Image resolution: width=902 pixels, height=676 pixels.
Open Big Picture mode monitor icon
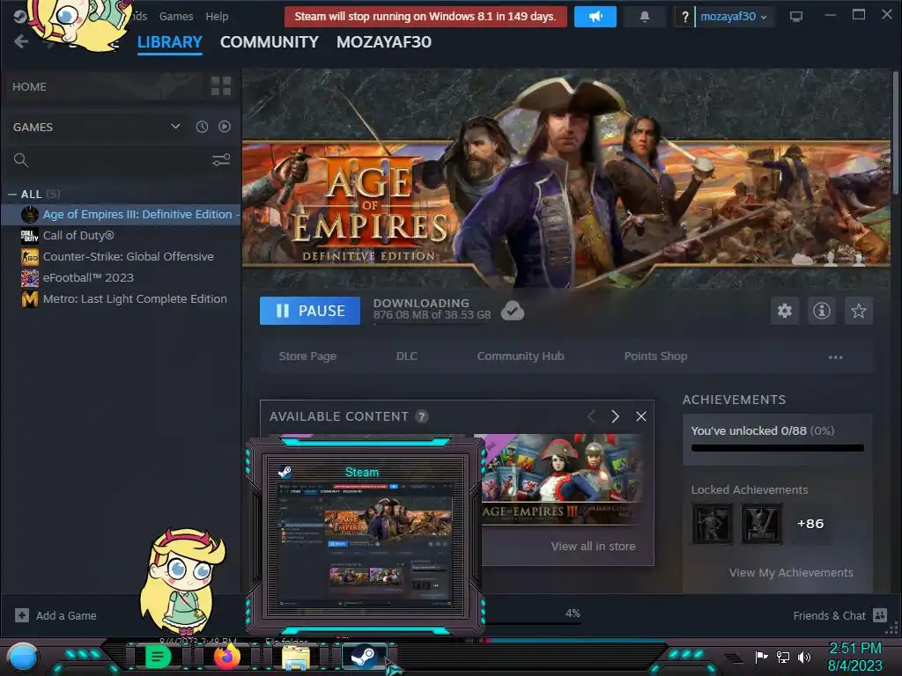click(x=796, y=17)
